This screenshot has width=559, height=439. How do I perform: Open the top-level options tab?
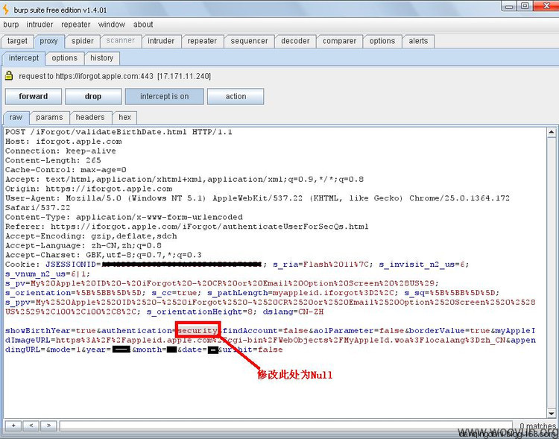point(382,41)
